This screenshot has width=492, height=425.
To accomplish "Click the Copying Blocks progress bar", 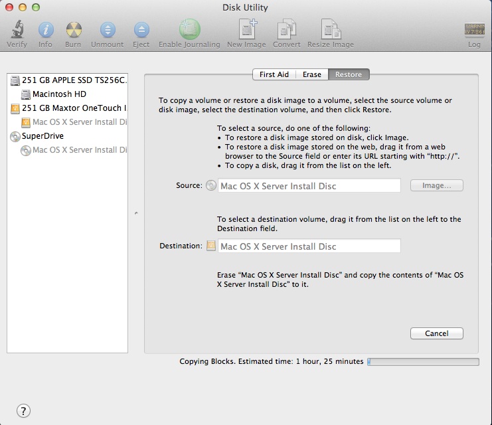I will click(423, 362).
